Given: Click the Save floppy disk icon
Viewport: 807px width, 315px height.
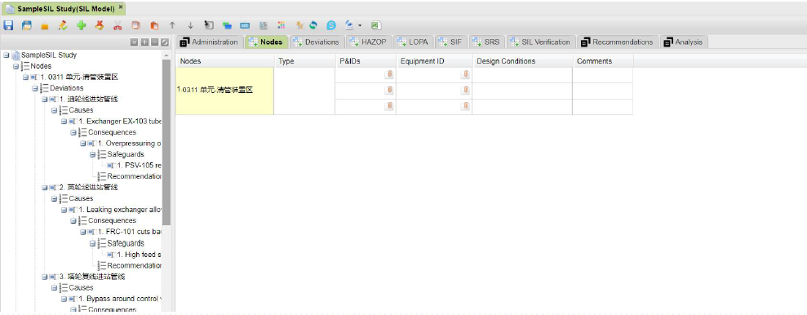Looking at the screenshot, I should tap(7, 24).
